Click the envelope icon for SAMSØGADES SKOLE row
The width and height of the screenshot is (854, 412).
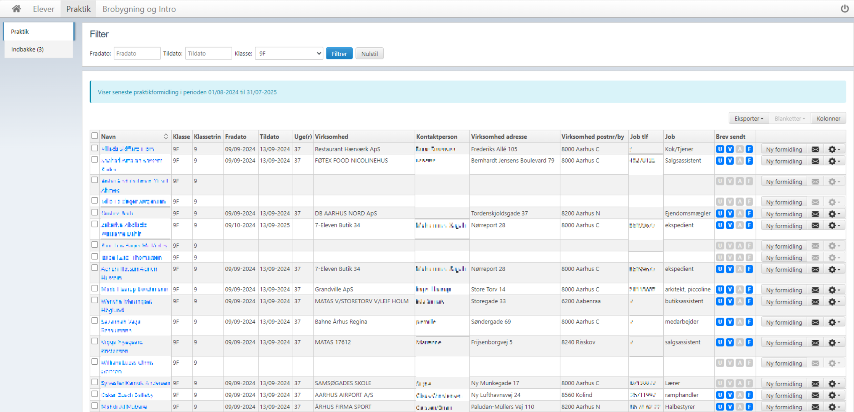[815, 384]
